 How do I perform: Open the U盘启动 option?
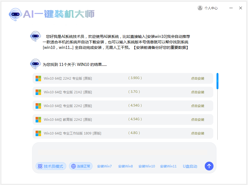coord(190,166)
